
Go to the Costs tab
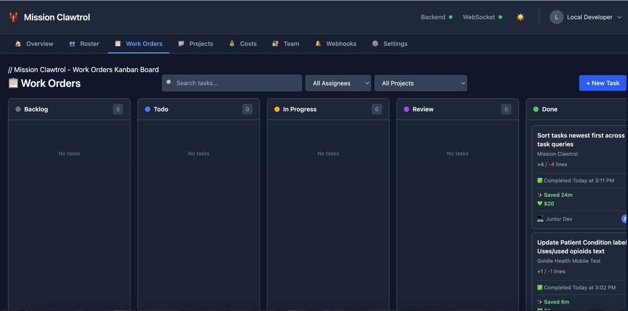(243, 44)
